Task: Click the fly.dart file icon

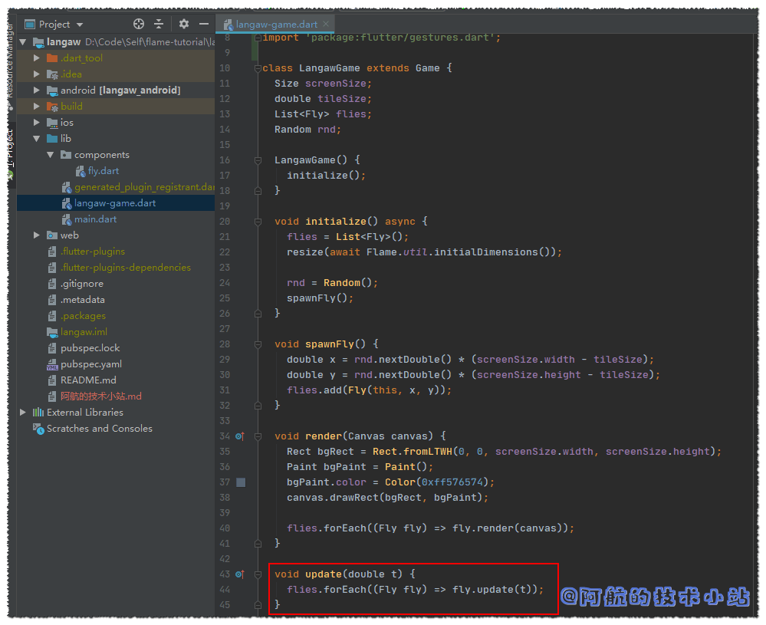Action: coord(81,171)
